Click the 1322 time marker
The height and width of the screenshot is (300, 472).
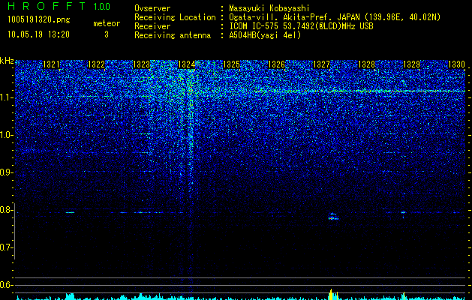96,64
